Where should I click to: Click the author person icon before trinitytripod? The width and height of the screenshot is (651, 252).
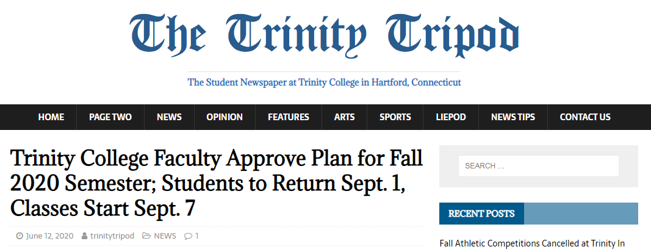point(84,236)
